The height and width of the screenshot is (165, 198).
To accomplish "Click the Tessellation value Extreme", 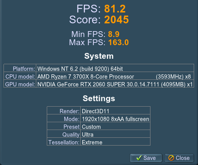I will (x=92, y=142).
